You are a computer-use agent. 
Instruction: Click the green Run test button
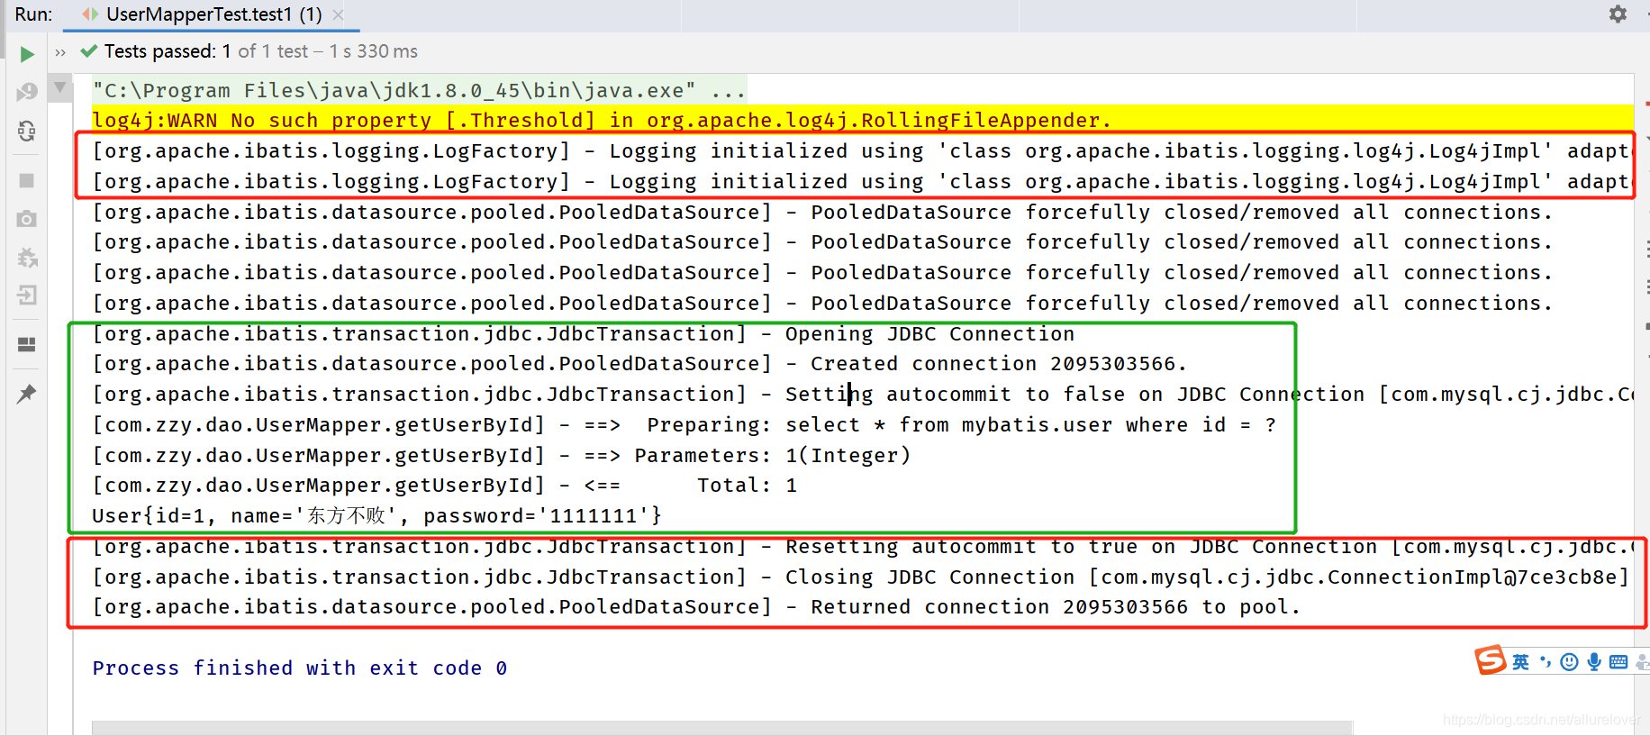click(27, 54)
